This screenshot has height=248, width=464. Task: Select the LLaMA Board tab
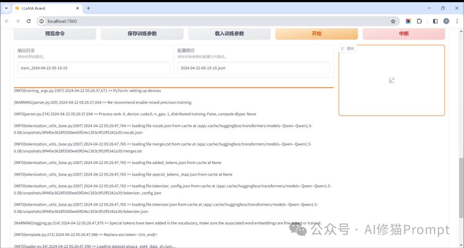coord(47,8)
